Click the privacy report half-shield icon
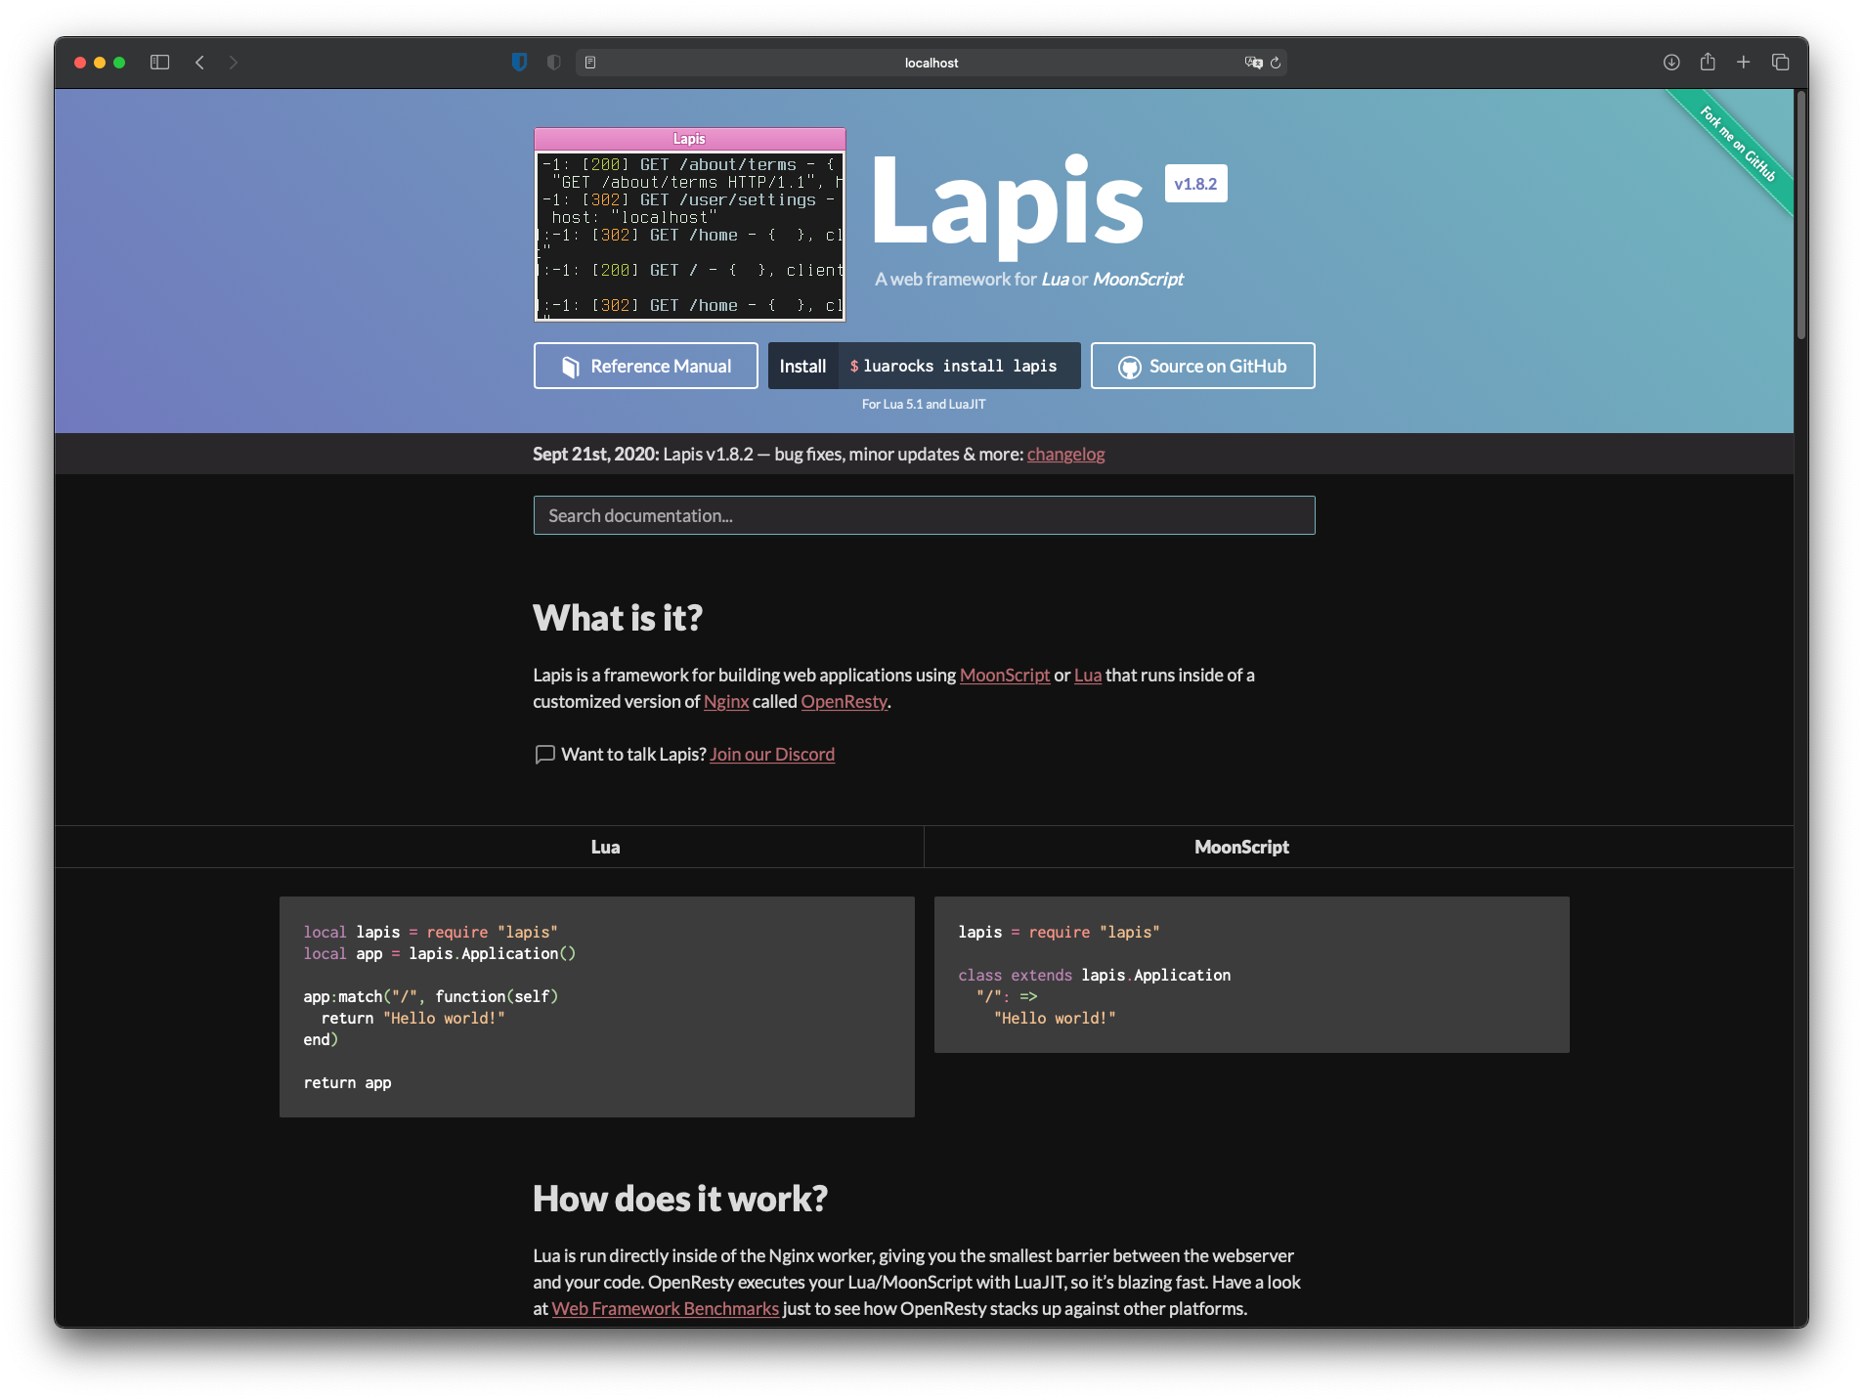 [x=554, y=63]
